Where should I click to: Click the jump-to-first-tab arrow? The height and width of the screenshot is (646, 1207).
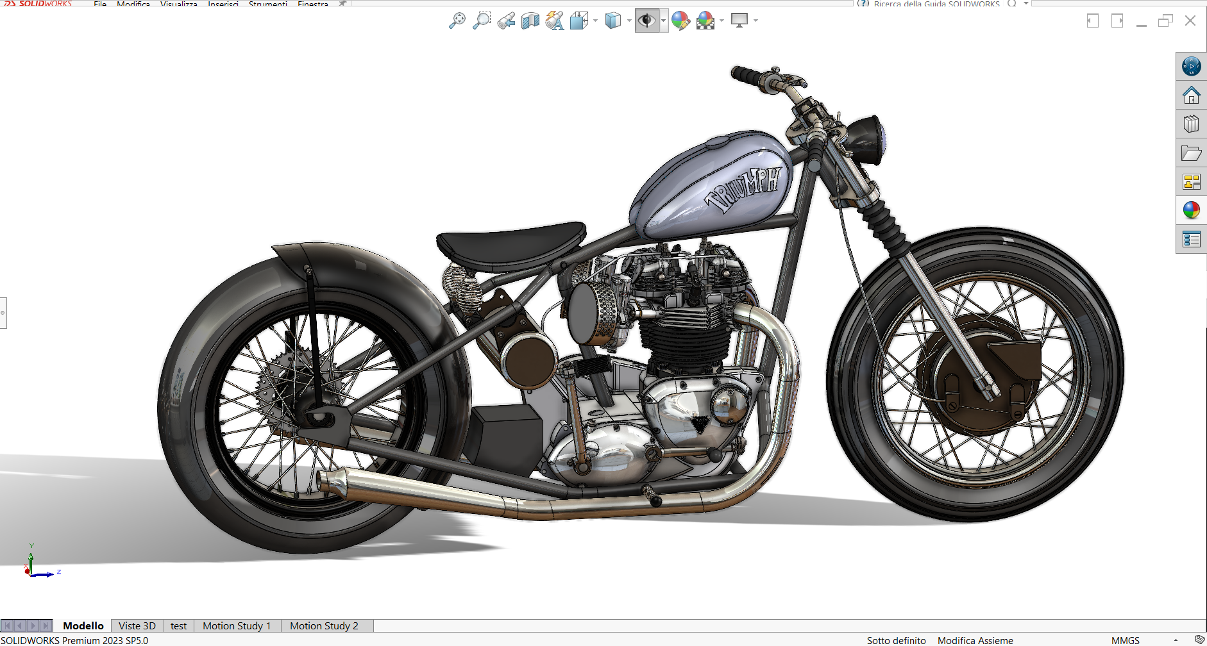coord(8,625)
